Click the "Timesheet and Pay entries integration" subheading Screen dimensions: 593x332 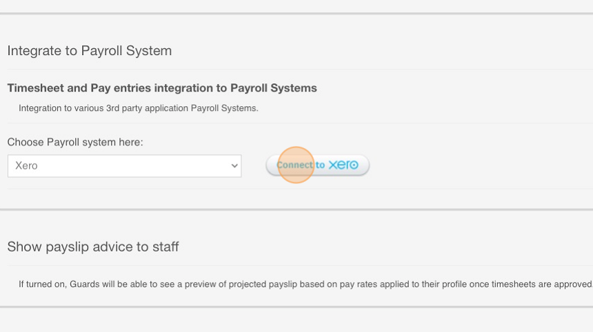[x=162, y=88]
